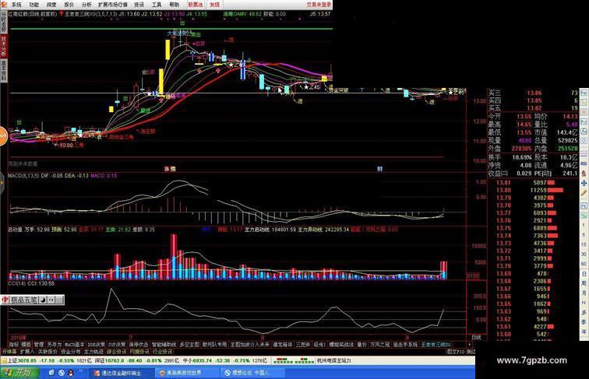Screen dimensions: 589x379
Task: Expand template tabs with plus arrow
Action: point(469,345)
